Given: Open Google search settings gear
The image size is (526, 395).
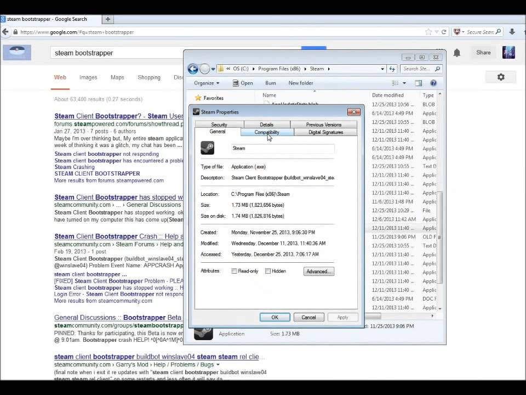Looking at the screenshot, I should pyautogui.click(x=501, y=77).
